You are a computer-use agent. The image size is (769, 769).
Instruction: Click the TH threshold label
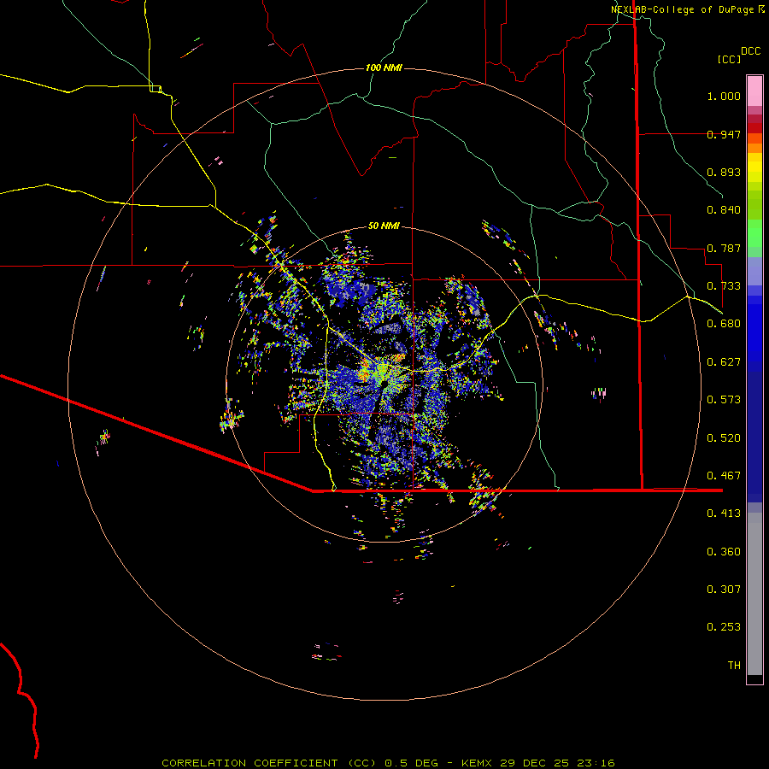pos(734,666)
